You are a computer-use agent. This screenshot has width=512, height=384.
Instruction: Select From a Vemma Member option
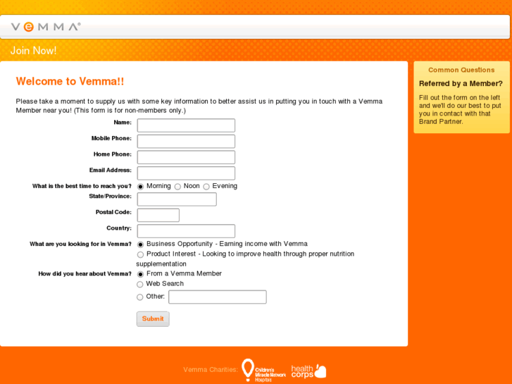140,274
